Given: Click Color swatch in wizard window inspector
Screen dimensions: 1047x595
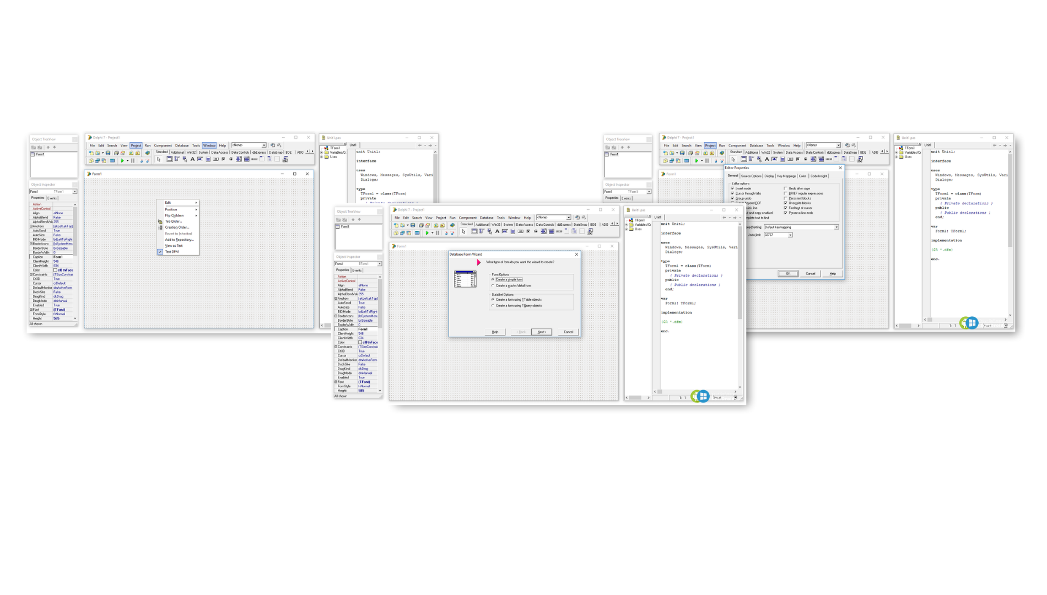Looking at the screenshot, I should click(x=360, y=342).
